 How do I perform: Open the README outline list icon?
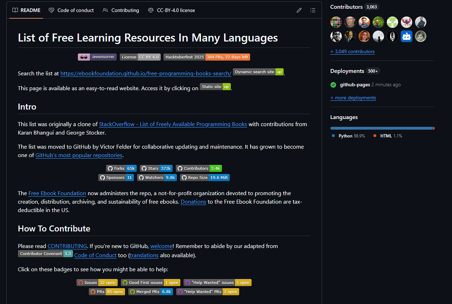point(313,10)
